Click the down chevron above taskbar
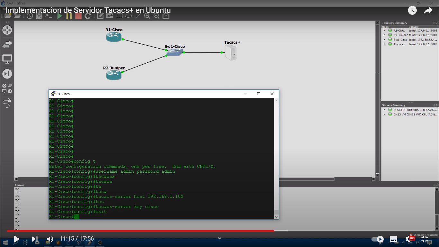Image resolution: width=439 pixels, height=247 pixels. tap(219, 238)
